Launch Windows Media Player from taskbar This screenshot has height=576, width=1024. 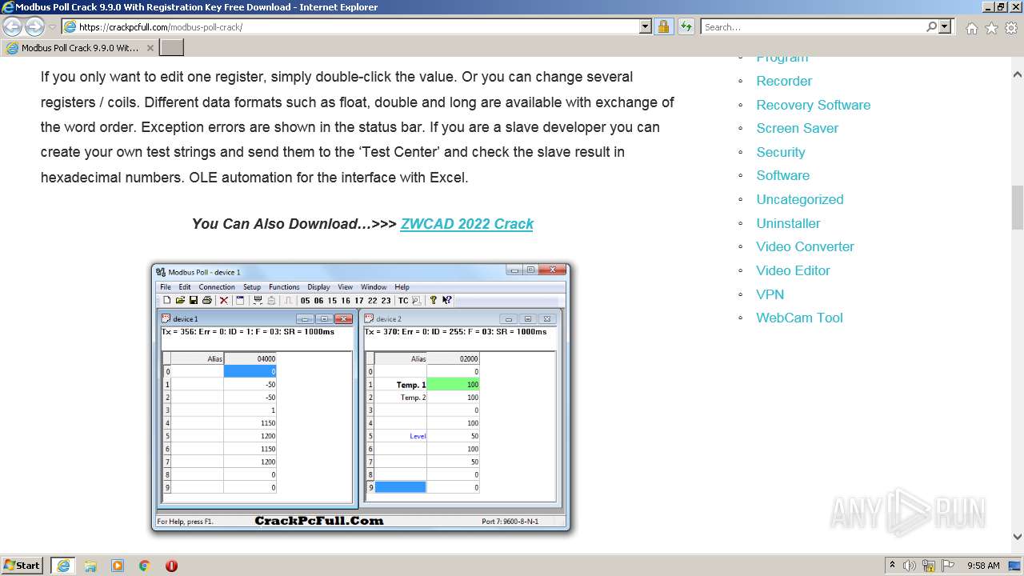click(x=118, y=565)
